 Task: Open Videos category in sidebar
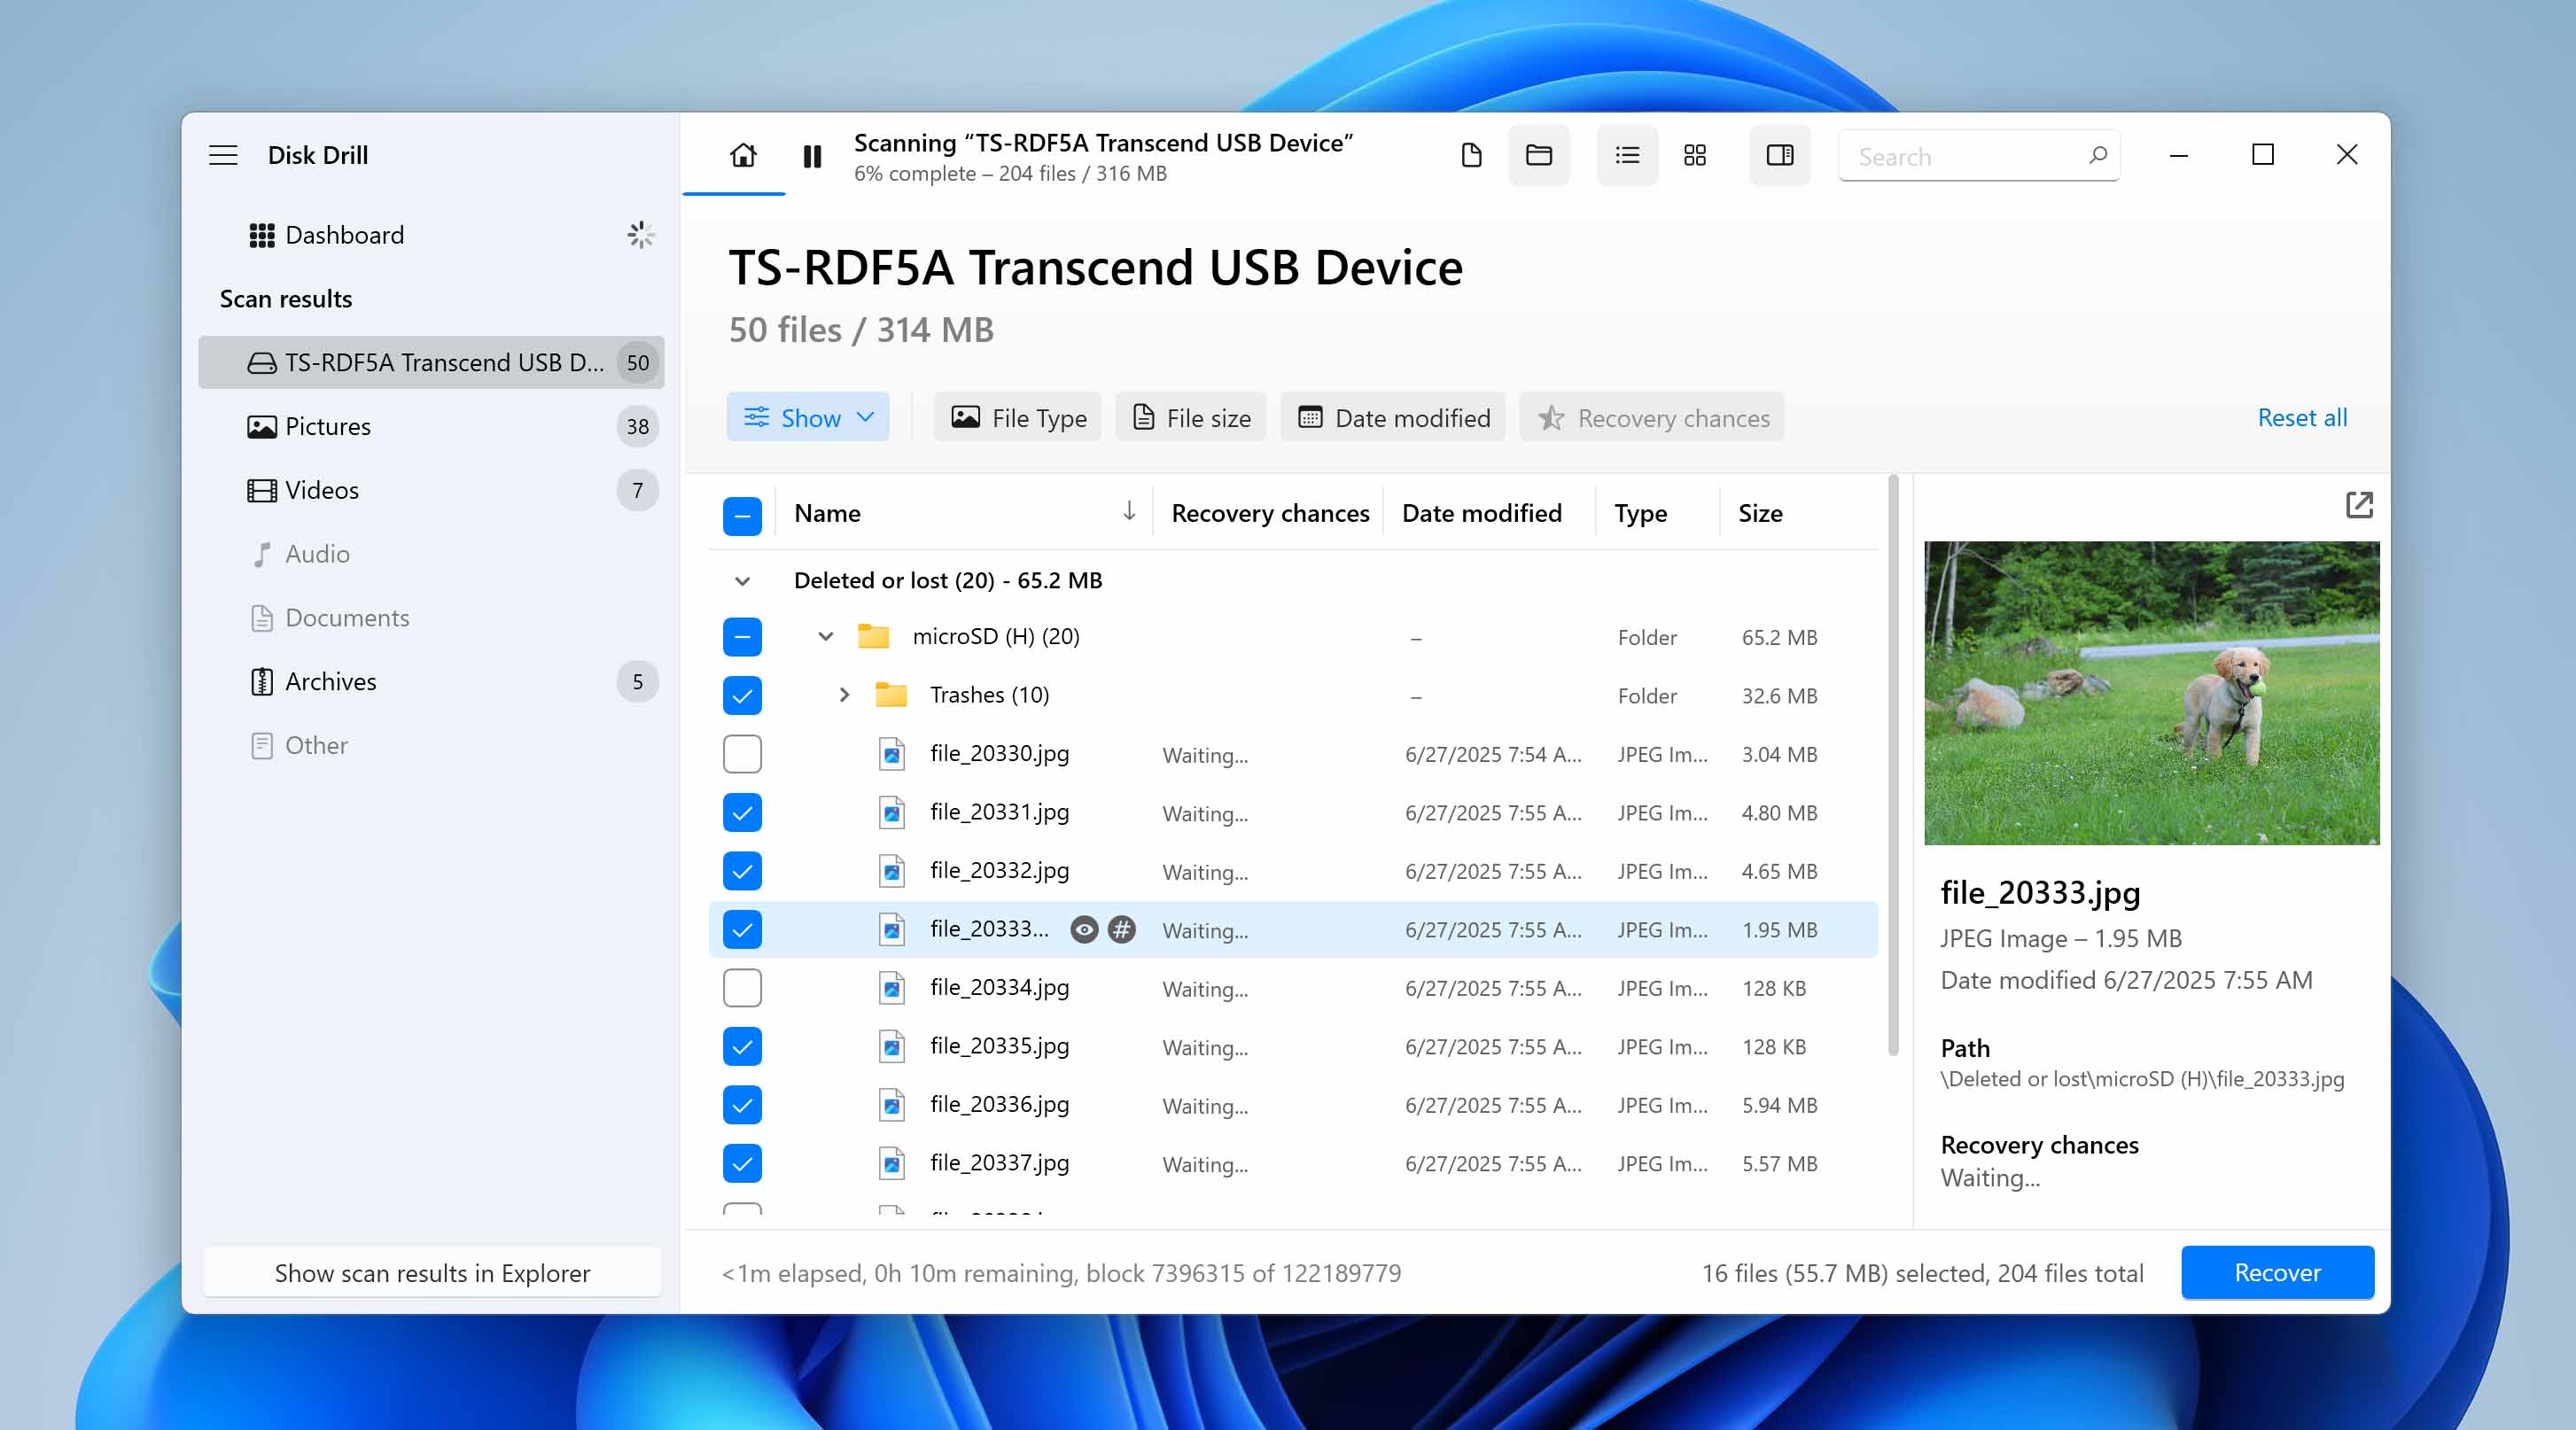431,490
